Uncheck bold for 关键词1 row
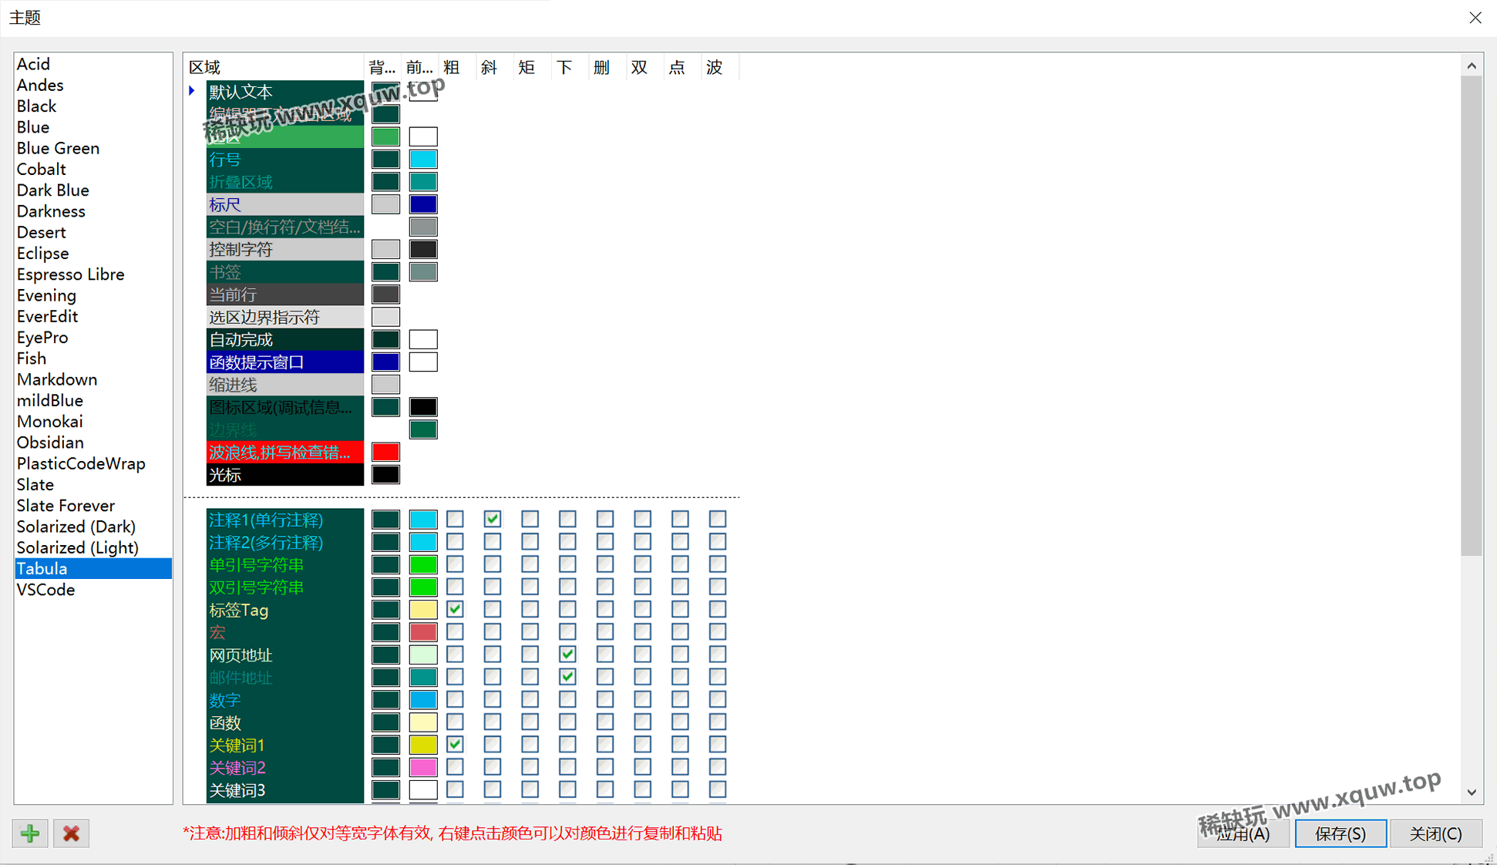The height and width of the screenshot is (865, 1497). coord(456,745)
